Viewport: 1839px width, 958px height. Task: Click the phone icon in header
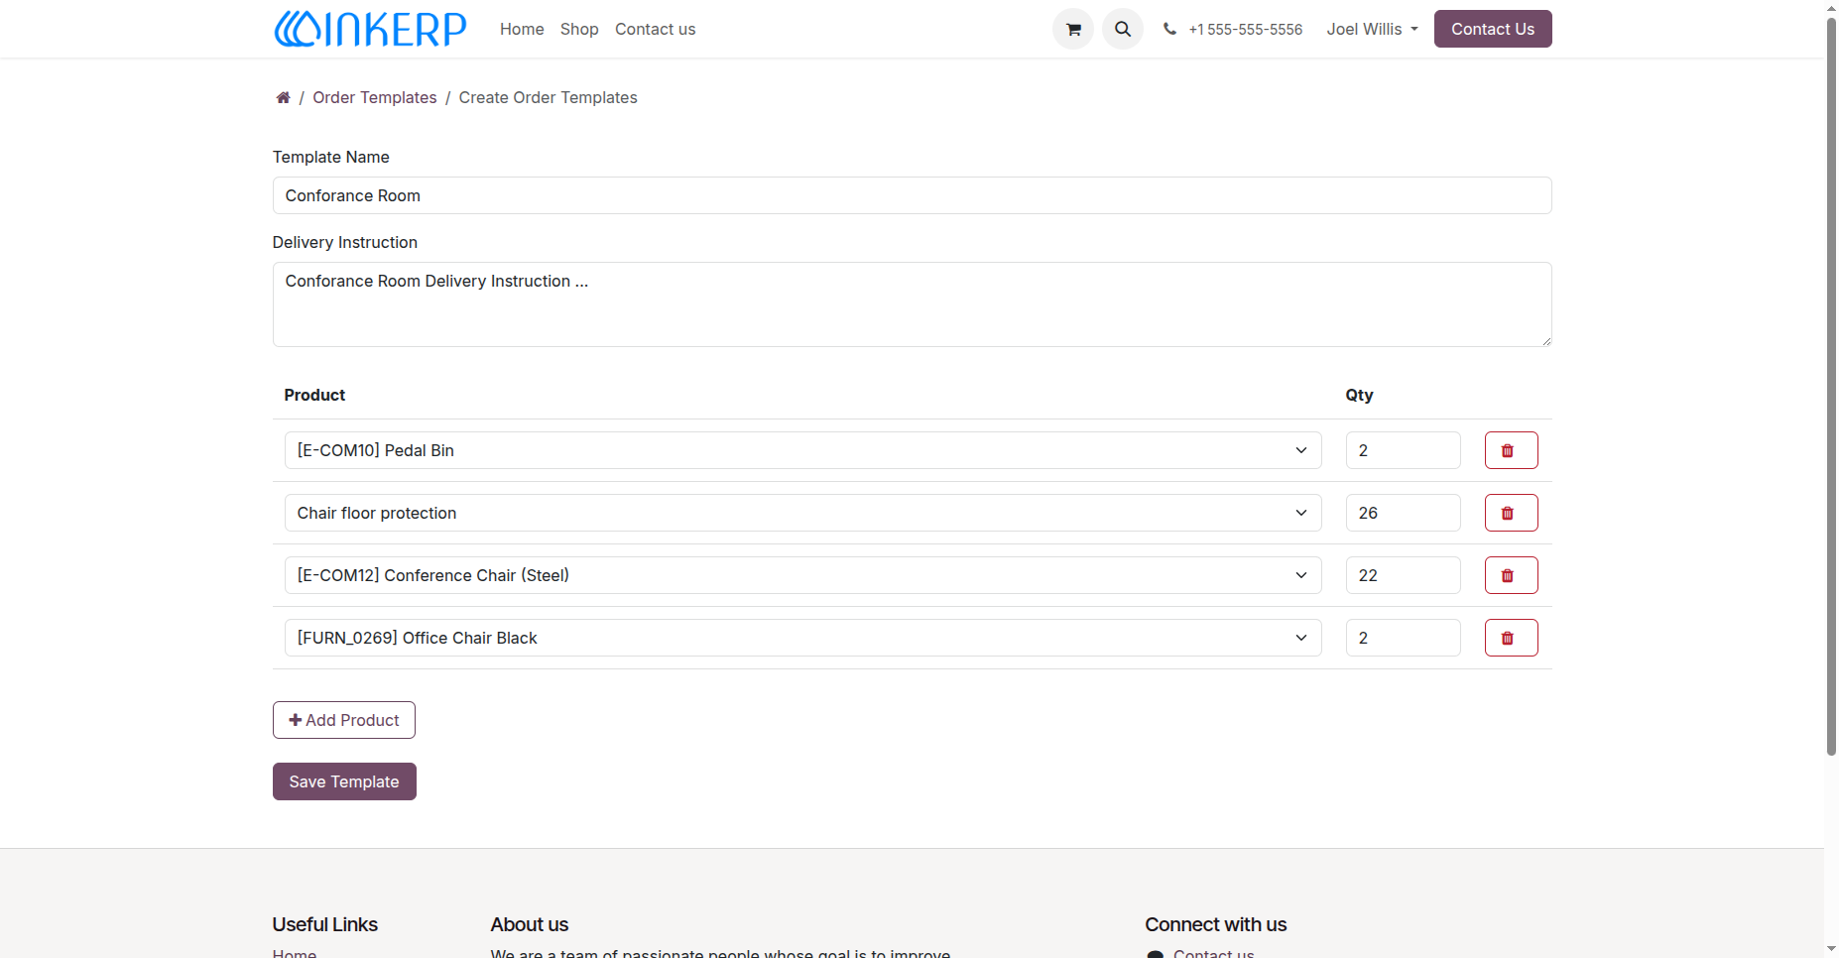[x=1169, y=29]
